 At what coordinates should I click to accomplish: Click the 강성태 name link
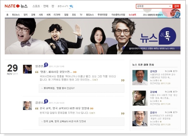(x=153, y=92)
